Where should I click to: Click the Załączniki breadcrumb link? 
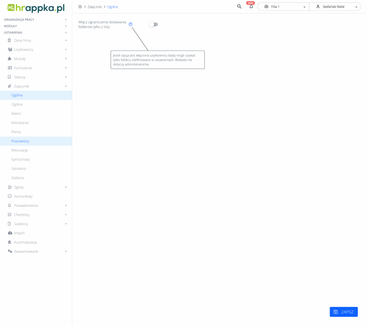point(95,7)
